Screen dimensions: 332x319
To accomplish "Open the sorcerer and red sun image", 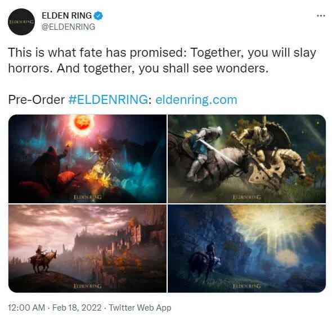I will click(x=87, y=159).
